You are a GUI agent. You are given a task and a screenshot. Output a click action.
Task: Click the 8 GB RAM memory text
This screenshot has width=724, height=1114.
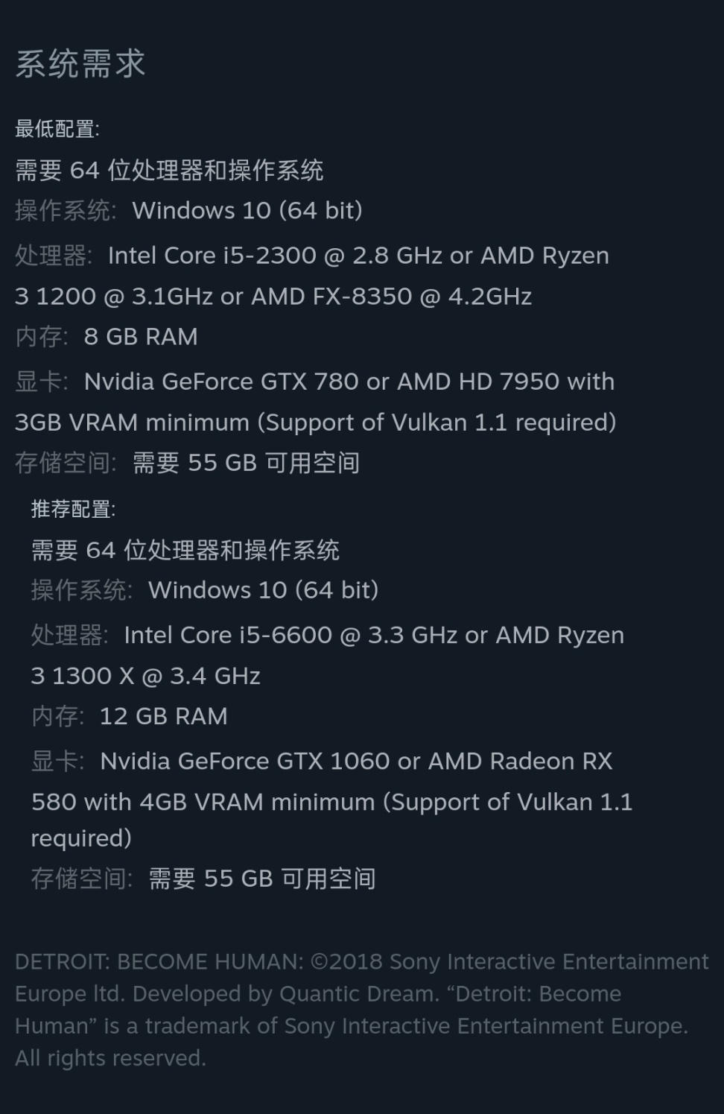click(x=141, y=337)
